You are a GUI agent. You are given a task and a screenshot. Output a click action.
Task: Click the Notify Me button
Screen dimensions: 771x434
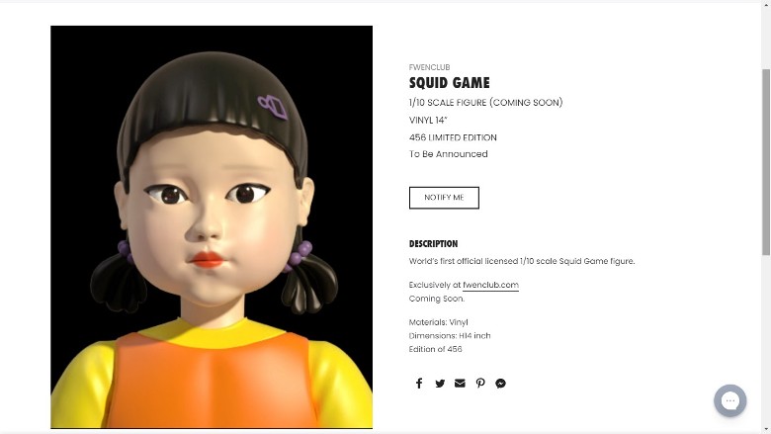[444, 198]
